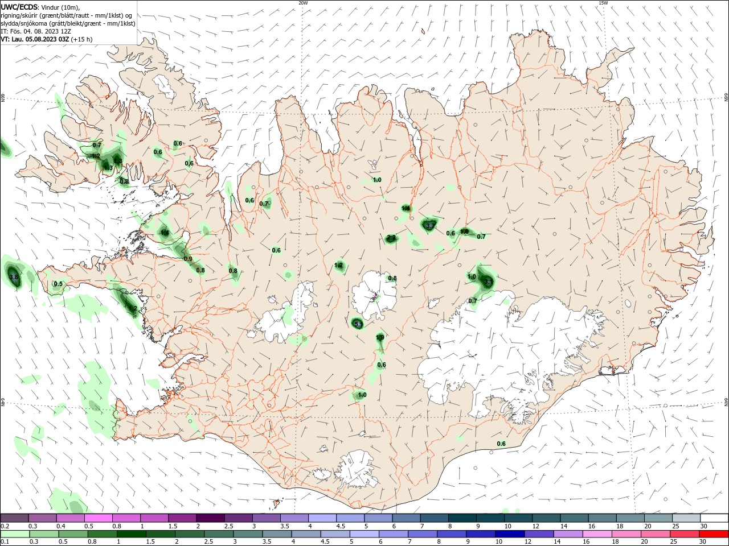729x546 pixels.
Task: Pick the 0.8–1 green rain swatch
Action: 102,534
